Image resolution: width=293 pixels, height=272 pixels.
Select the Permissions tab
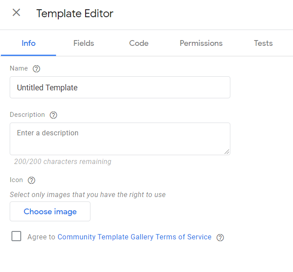click(201, 43)
